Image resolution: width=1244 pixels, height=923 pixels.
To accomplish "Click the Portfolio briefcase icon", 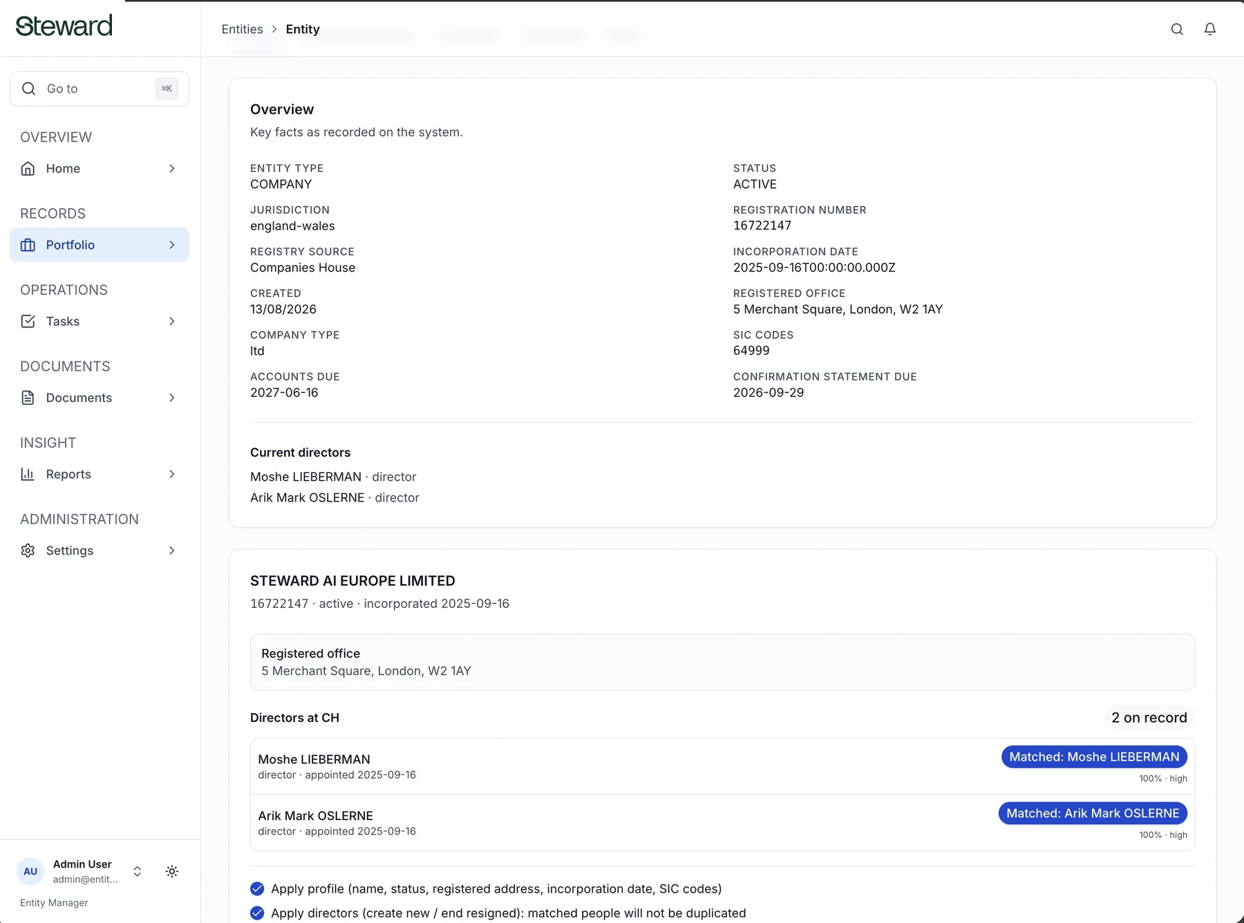I will coord(28,245).
